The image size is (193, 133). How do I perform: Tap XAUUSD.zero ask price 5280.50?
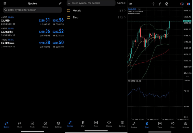pyautogui.click(x=58, y=43)
